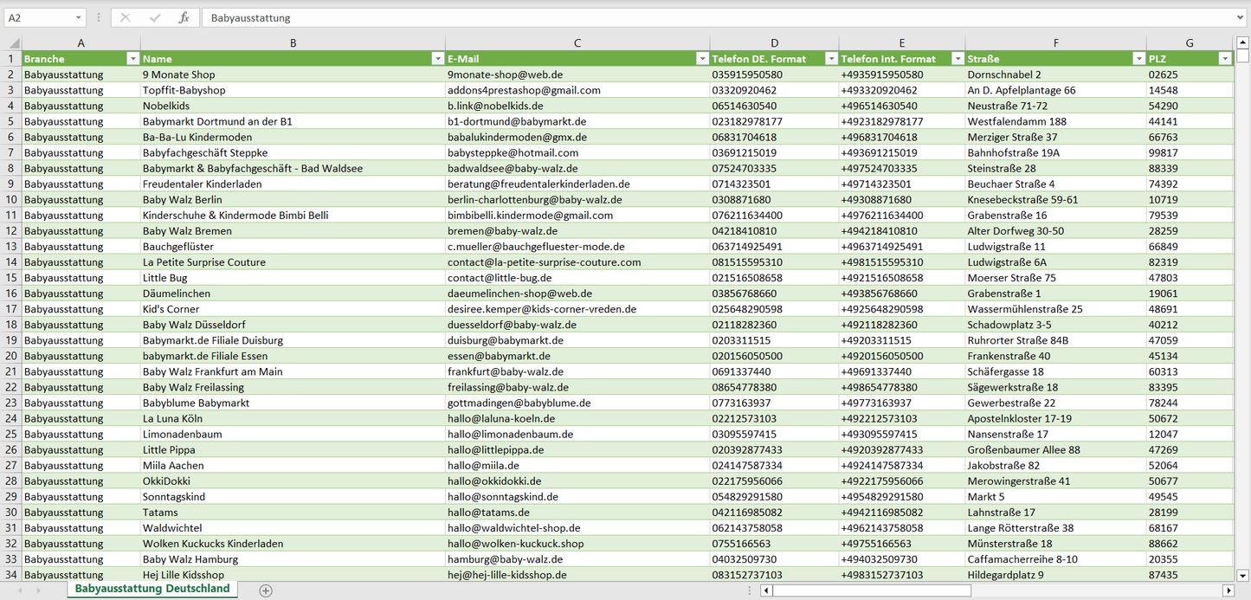Add a new sheet with plus button

pyautogui.click(x=266, y=590)
